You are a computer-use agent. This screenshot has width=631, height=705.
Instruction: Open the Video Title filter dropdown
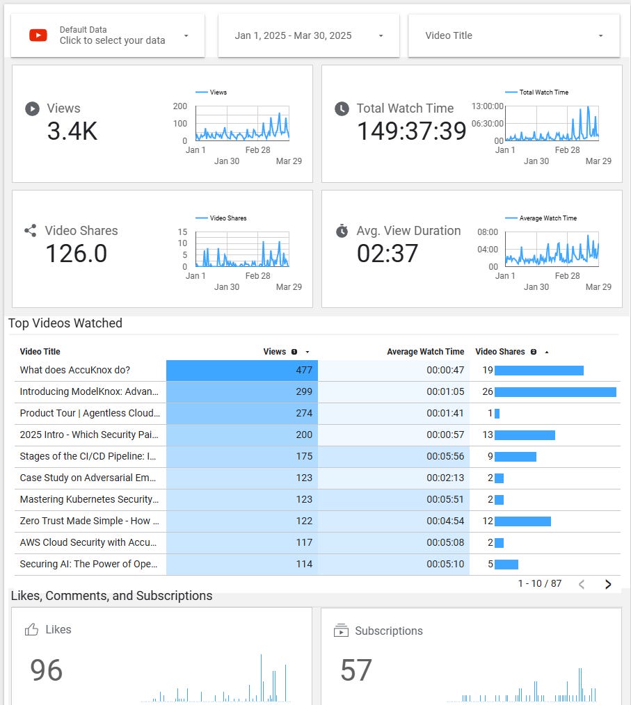[x=514, y=35]
